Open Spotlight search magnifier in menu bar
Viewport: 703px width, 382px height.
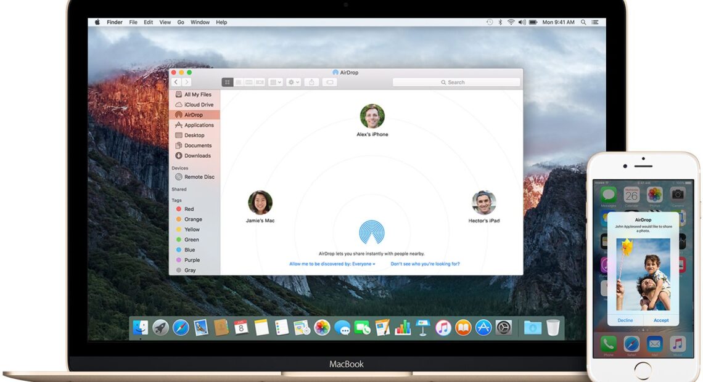[583, 22]
